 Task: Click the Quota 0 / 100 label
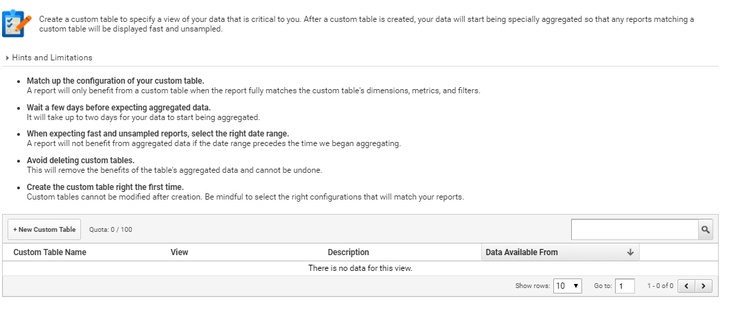pos(111,230)
